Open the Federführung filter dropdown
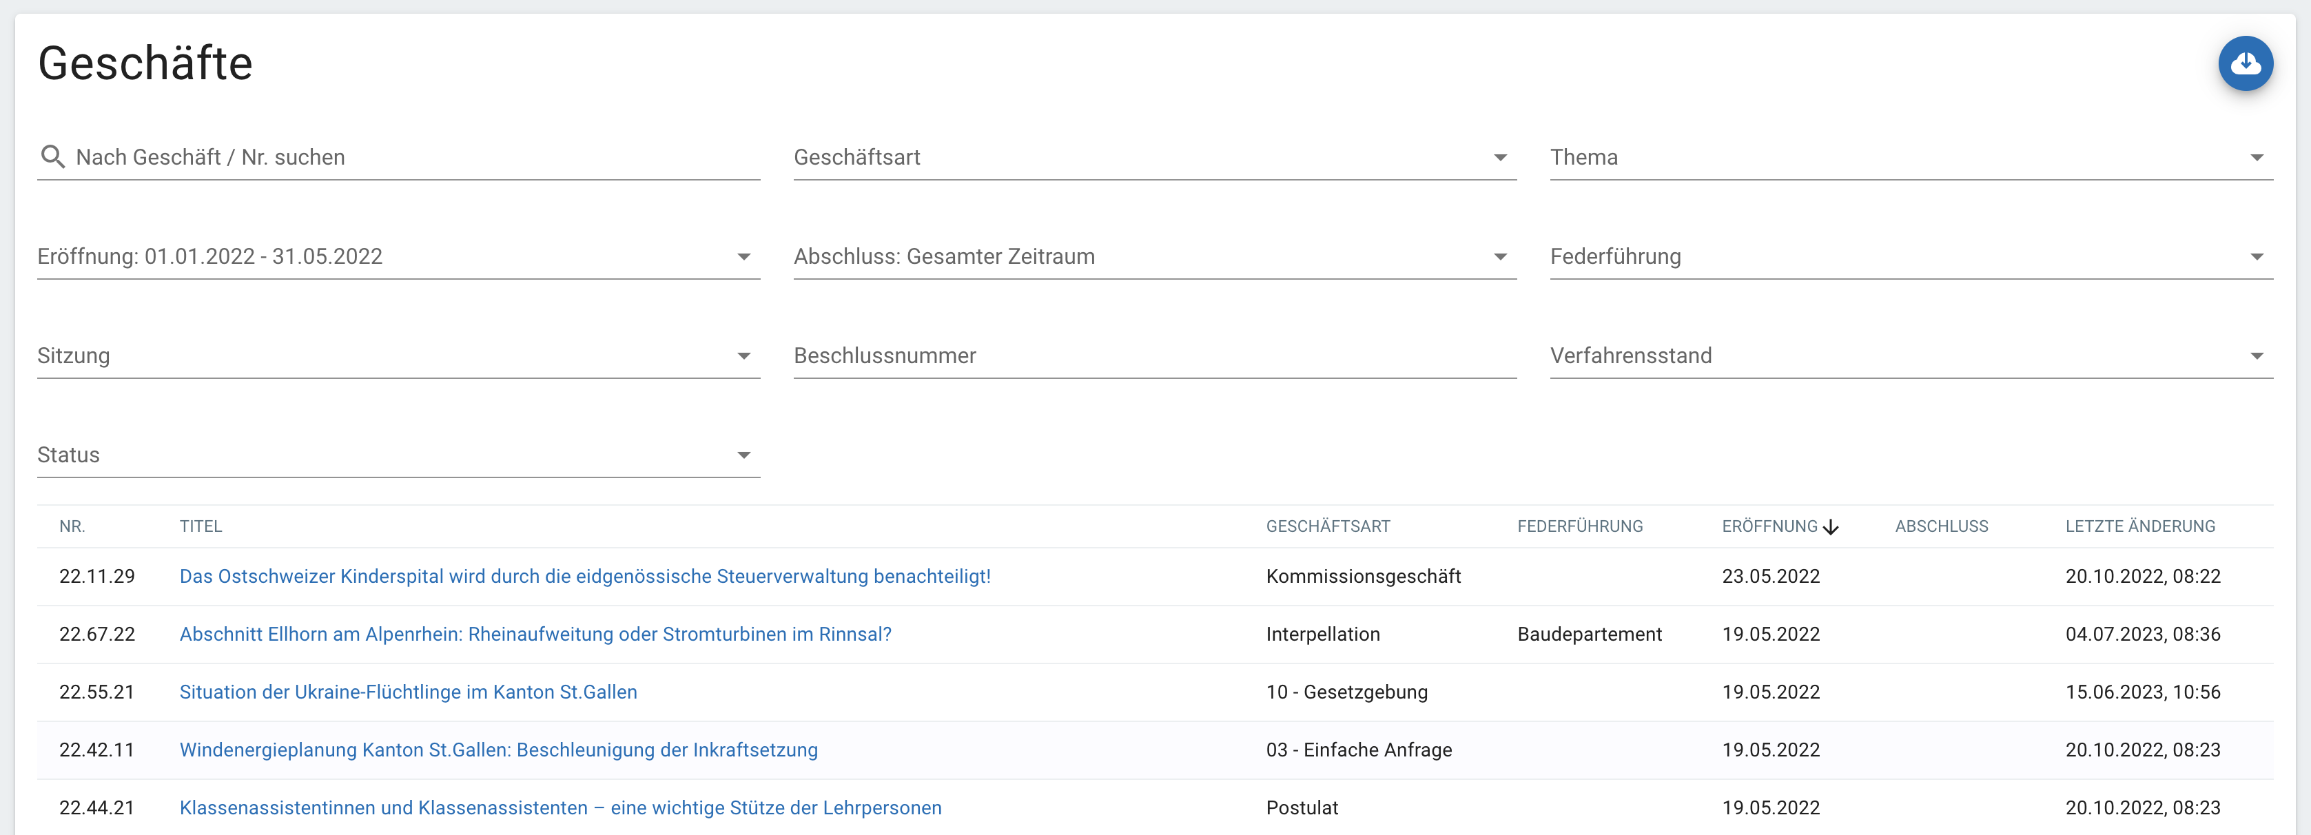 [x=1910, y=258]
